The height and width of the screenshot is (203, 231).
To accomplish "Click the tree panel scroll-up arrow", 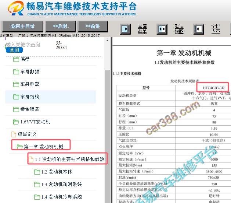I will [x=108, y=41].
